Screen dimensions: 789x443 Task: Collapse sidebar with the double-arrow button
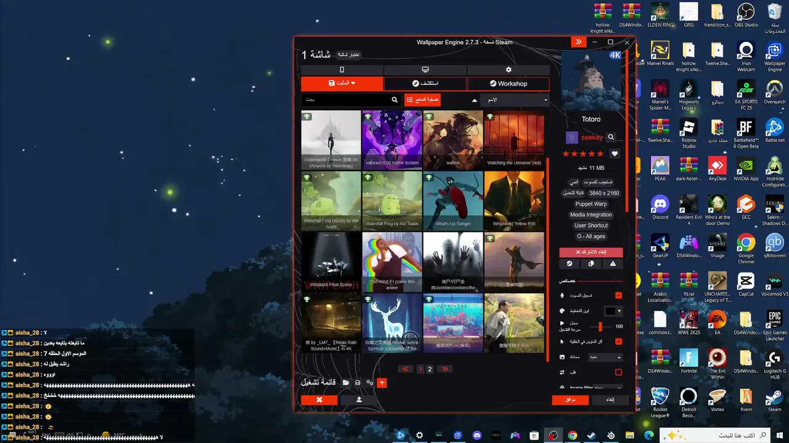[x=578, y=42]
